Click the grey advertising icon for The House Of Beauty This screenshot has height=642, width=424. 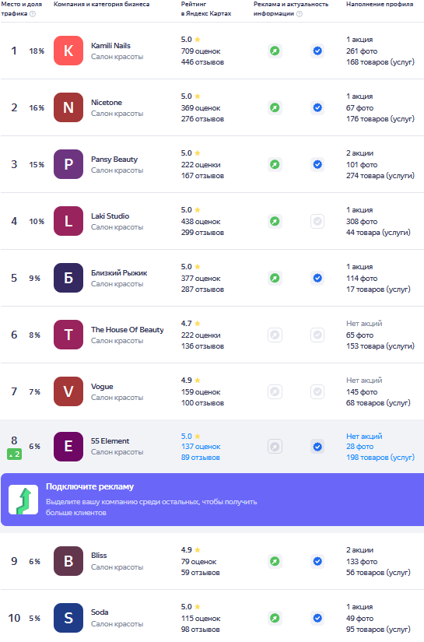coord(275,335)
